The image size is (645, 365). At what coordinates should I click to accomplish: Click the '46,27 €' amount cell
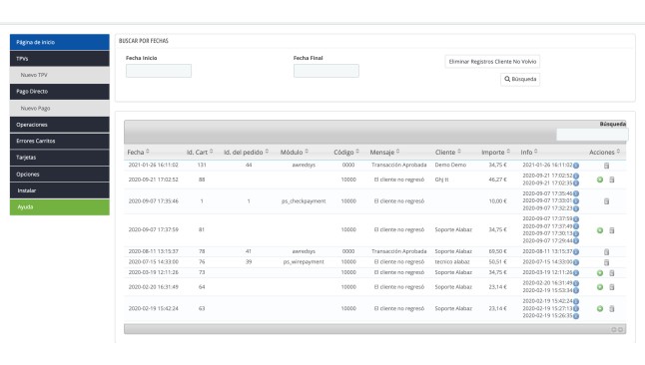pos(498,180)
